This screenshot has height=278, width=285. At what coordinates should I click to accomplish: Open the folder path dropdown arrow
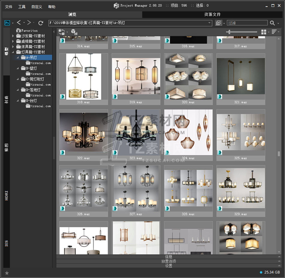pos(210,23)
